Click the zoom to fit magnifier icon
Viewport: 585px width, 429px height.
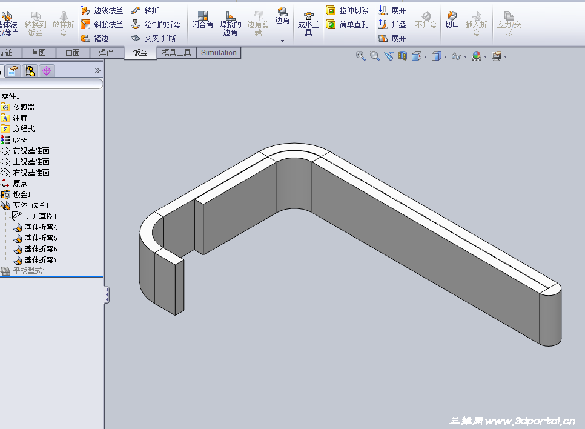(x=360, y=56)
